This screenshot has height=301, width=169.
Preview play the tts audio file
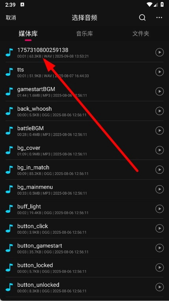coord(160,72)
